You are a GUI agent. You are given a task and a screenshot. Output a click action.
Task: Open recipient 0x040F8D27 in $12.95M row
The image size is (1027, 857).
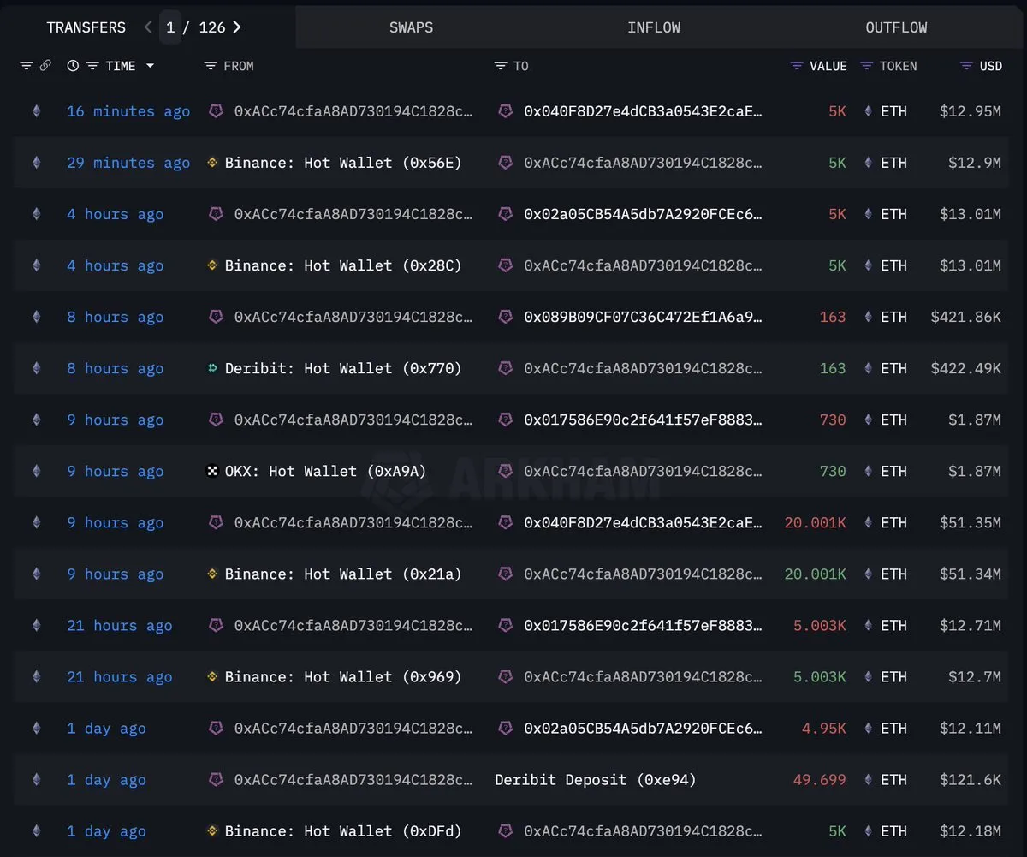click(643, 111)
